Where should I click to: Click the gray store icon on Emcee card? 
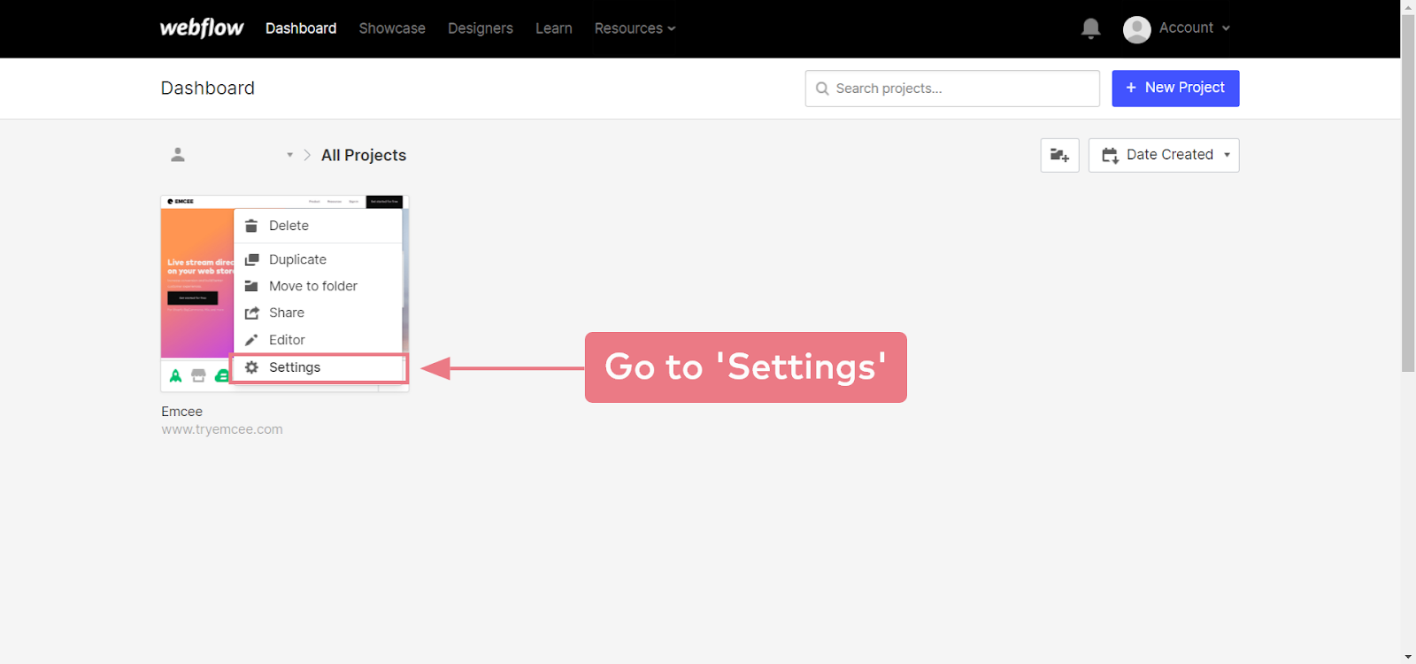click(198, 376)
